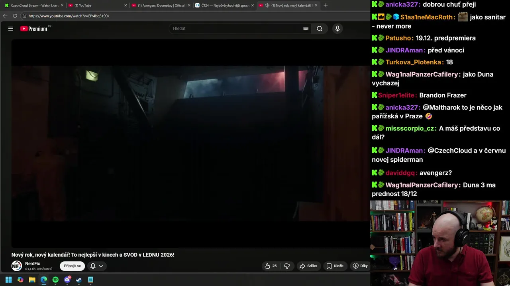Click the webcam overlay of the streamer
Viewport: 510px width, 286px height.
440,243
